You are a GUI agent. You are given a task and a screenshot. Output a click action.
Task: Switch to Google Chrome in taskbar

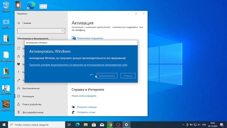pyautogui.click(x=110, y=125)
